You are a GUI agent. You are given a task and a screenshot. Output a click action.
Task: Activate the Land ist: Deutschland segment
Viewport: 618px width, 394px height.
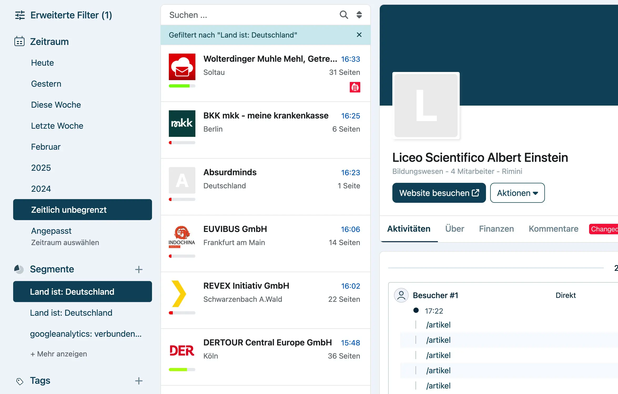click(72, 292)
